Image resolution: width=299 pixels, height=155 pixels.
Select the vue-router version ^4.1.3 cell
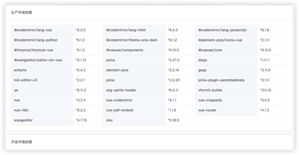[272, 110]
